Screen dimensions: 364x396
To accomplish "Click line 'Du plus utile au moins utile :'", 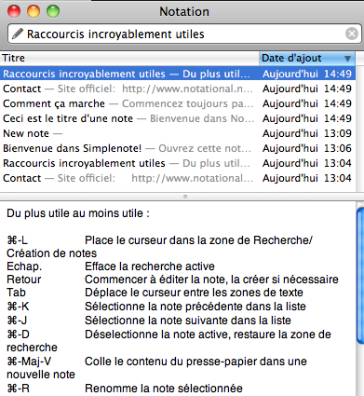I will tap(78, 213).
